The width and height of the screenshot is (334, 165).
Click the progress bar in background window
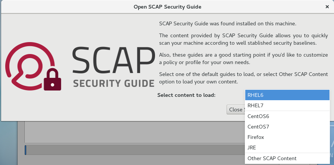point(135,150)
